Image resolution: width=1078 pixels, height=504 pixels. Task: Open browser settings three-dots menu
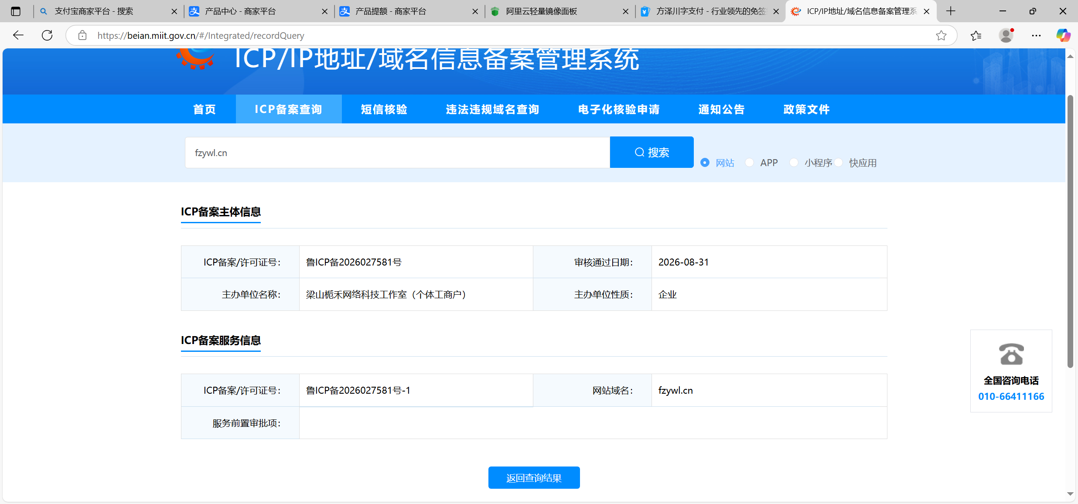1036,35
